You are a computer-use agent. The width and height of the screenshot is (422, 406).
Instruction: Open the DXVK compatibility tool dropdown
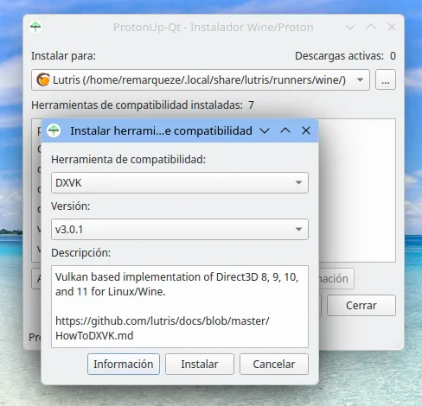tap(180, 183)
